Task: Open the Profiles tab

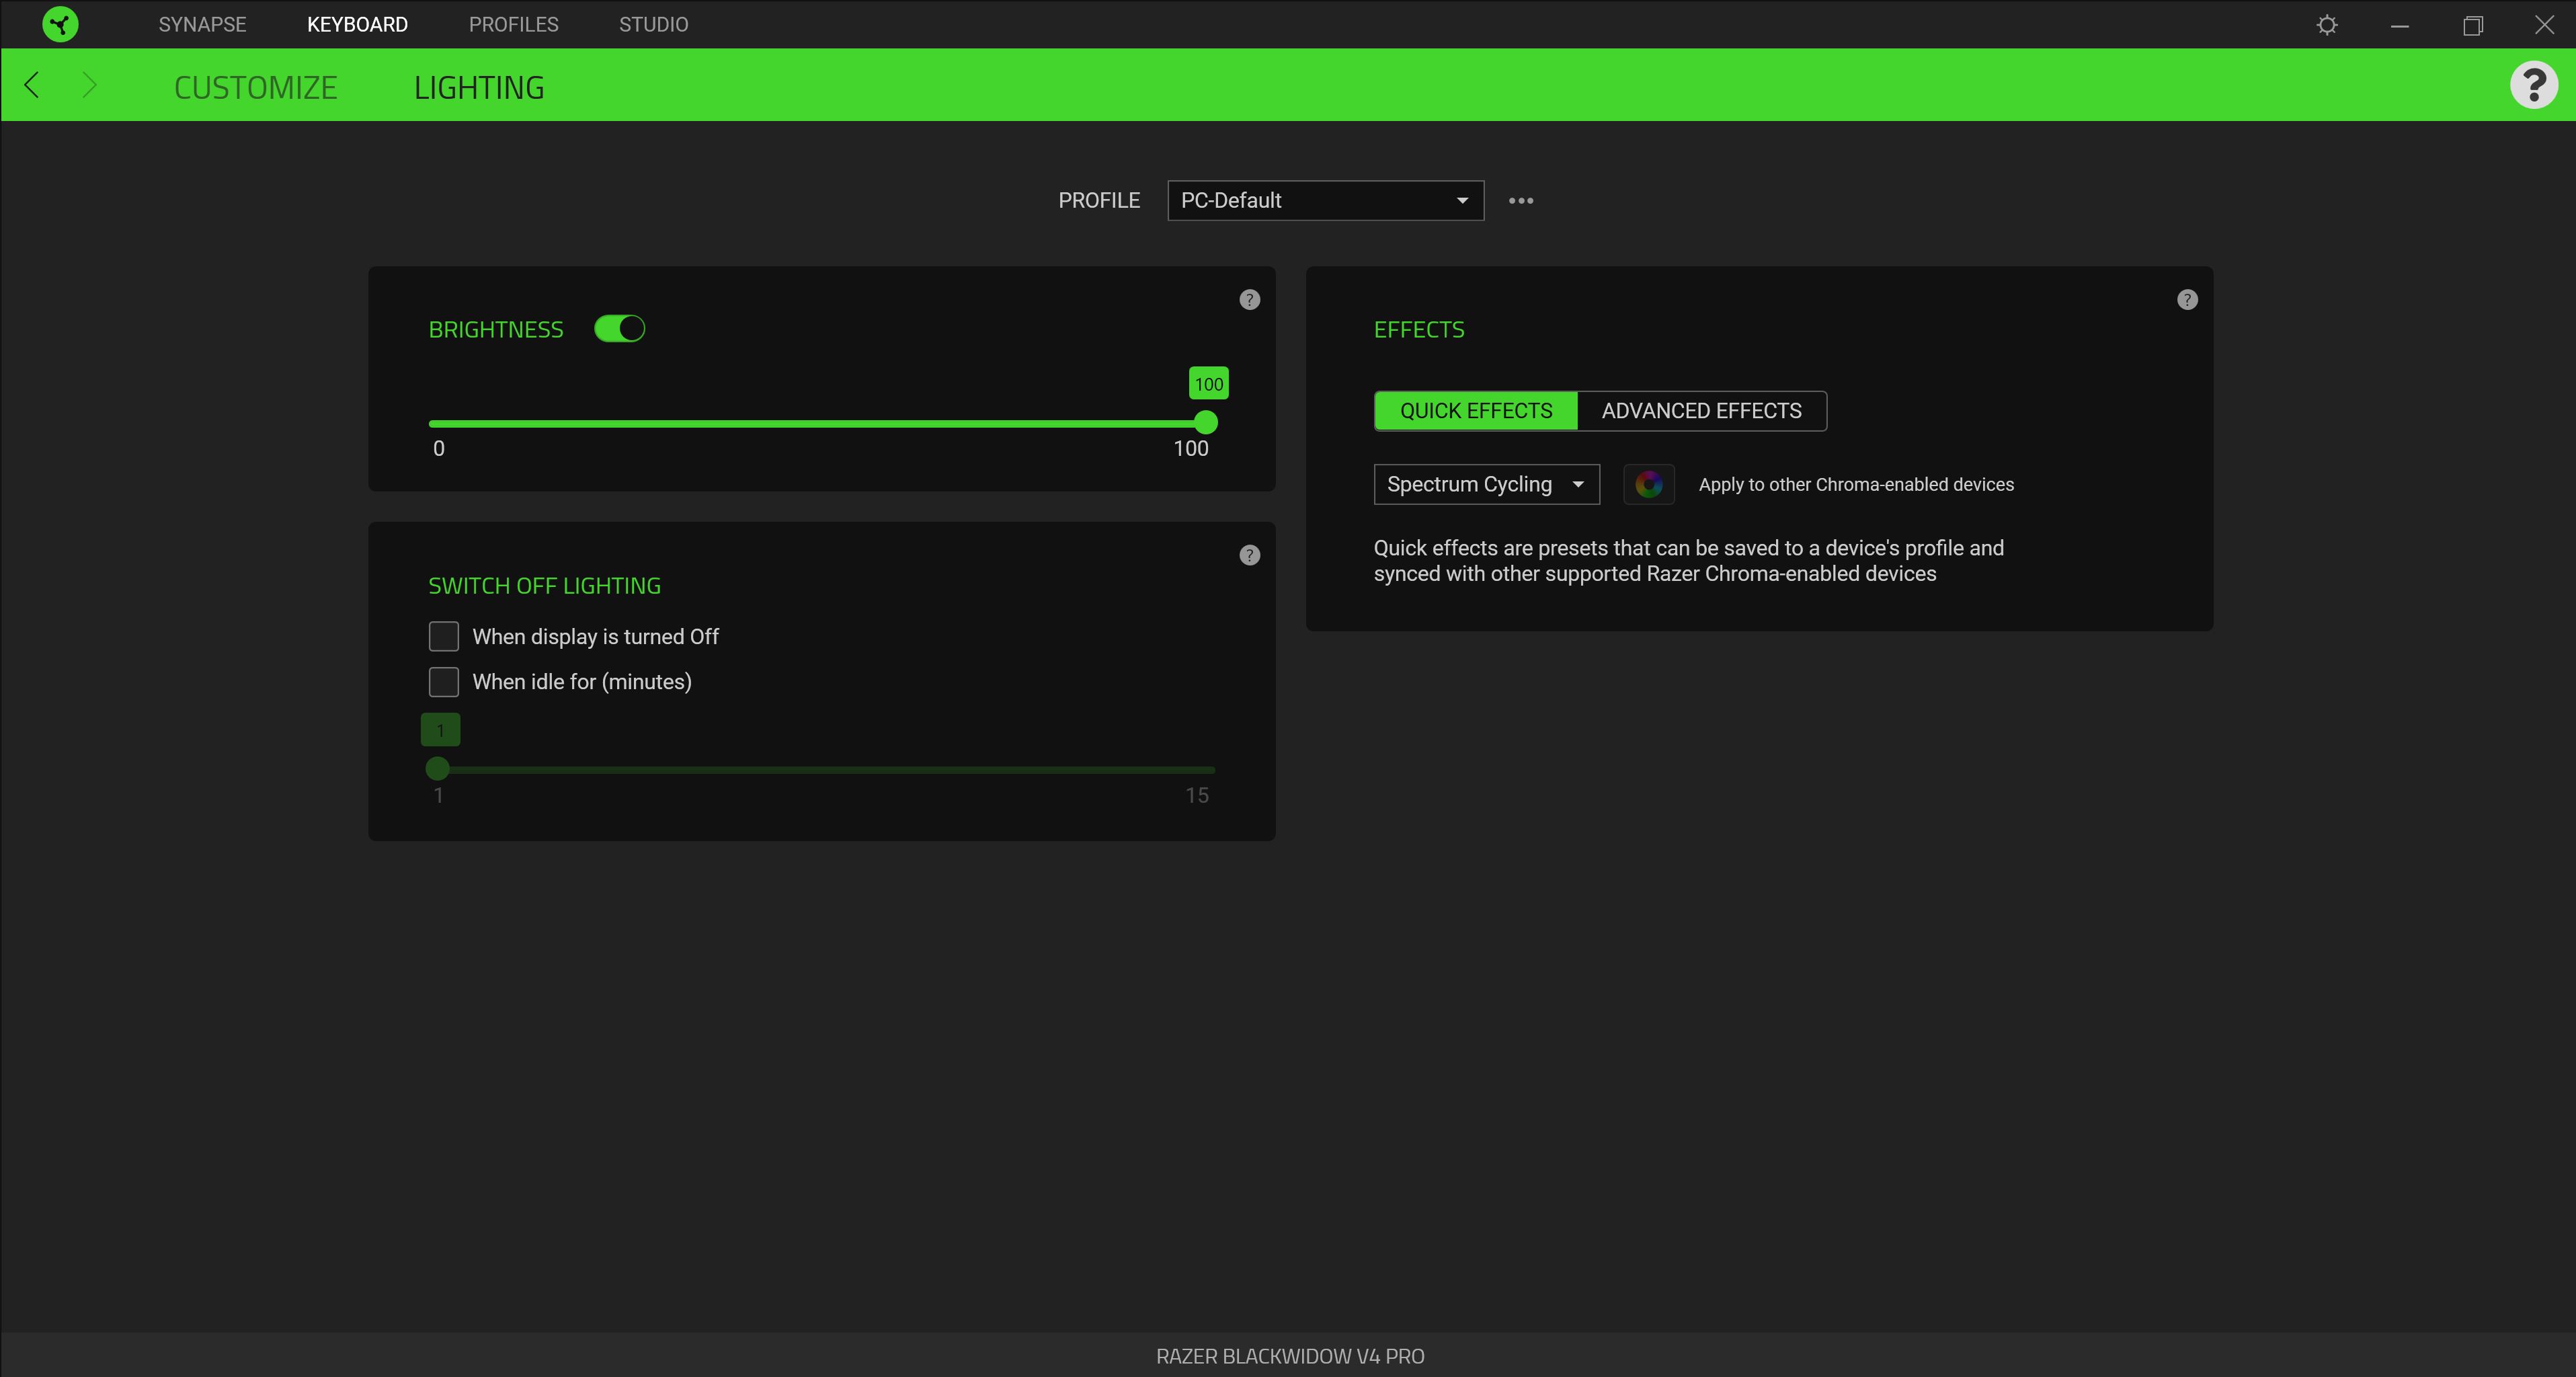Action: pos(513,24)
